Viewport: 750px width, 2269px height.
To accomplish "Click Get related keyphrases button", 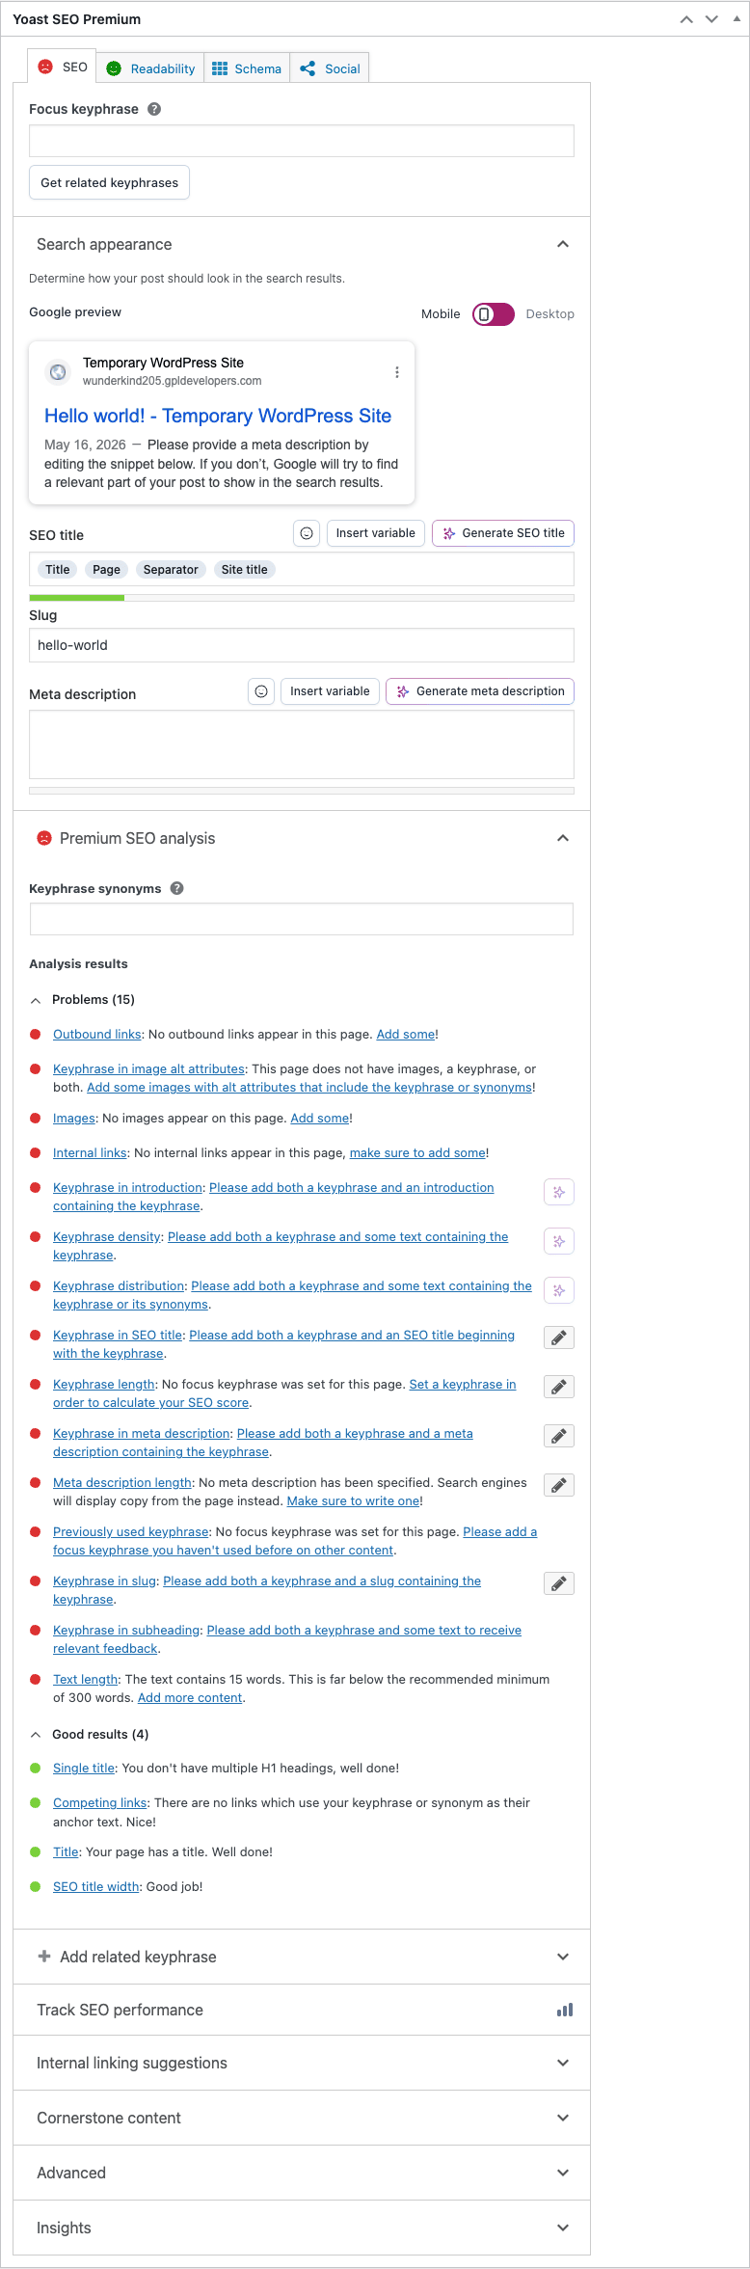I will (x=109, y=182).
